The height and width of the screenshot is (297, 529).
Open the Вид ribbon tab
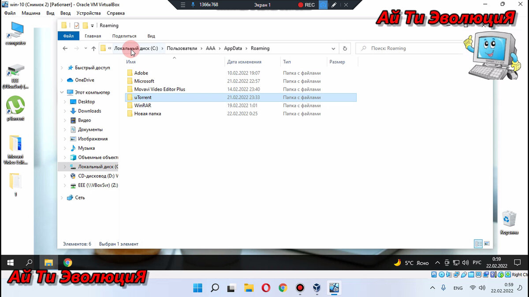(x=151, y=36)
